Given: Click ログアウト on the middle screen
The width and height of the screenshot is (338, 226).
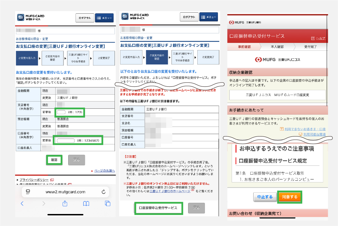Looking at the screenshot, I should pyautogui.click(x=189, y=17).
